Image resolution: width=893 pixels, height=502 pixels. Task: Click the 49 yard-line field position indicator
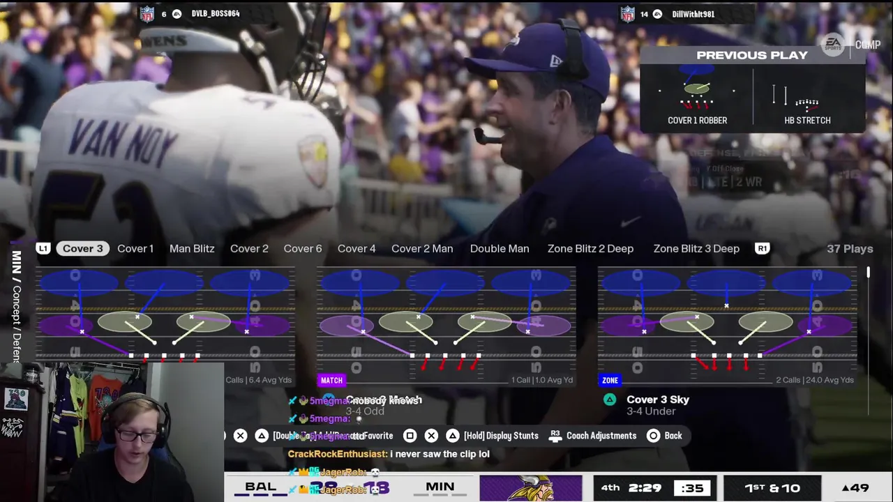pos(855,488)
